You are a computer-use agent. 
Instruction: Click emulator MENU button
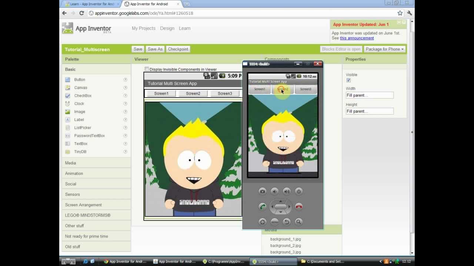(274, 222)
